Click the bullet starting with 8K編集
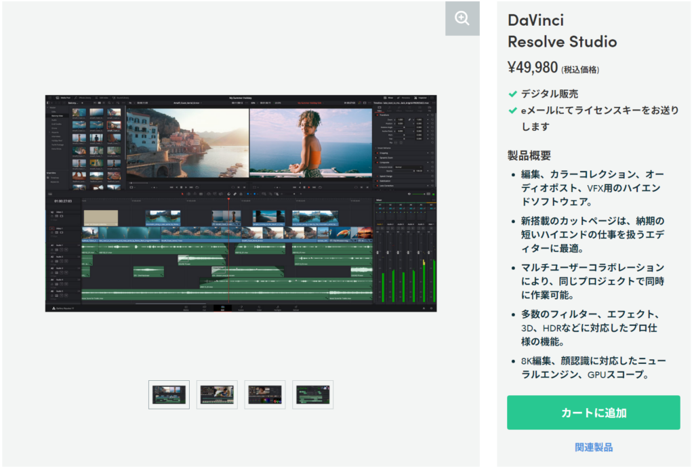 pos(594,368)
